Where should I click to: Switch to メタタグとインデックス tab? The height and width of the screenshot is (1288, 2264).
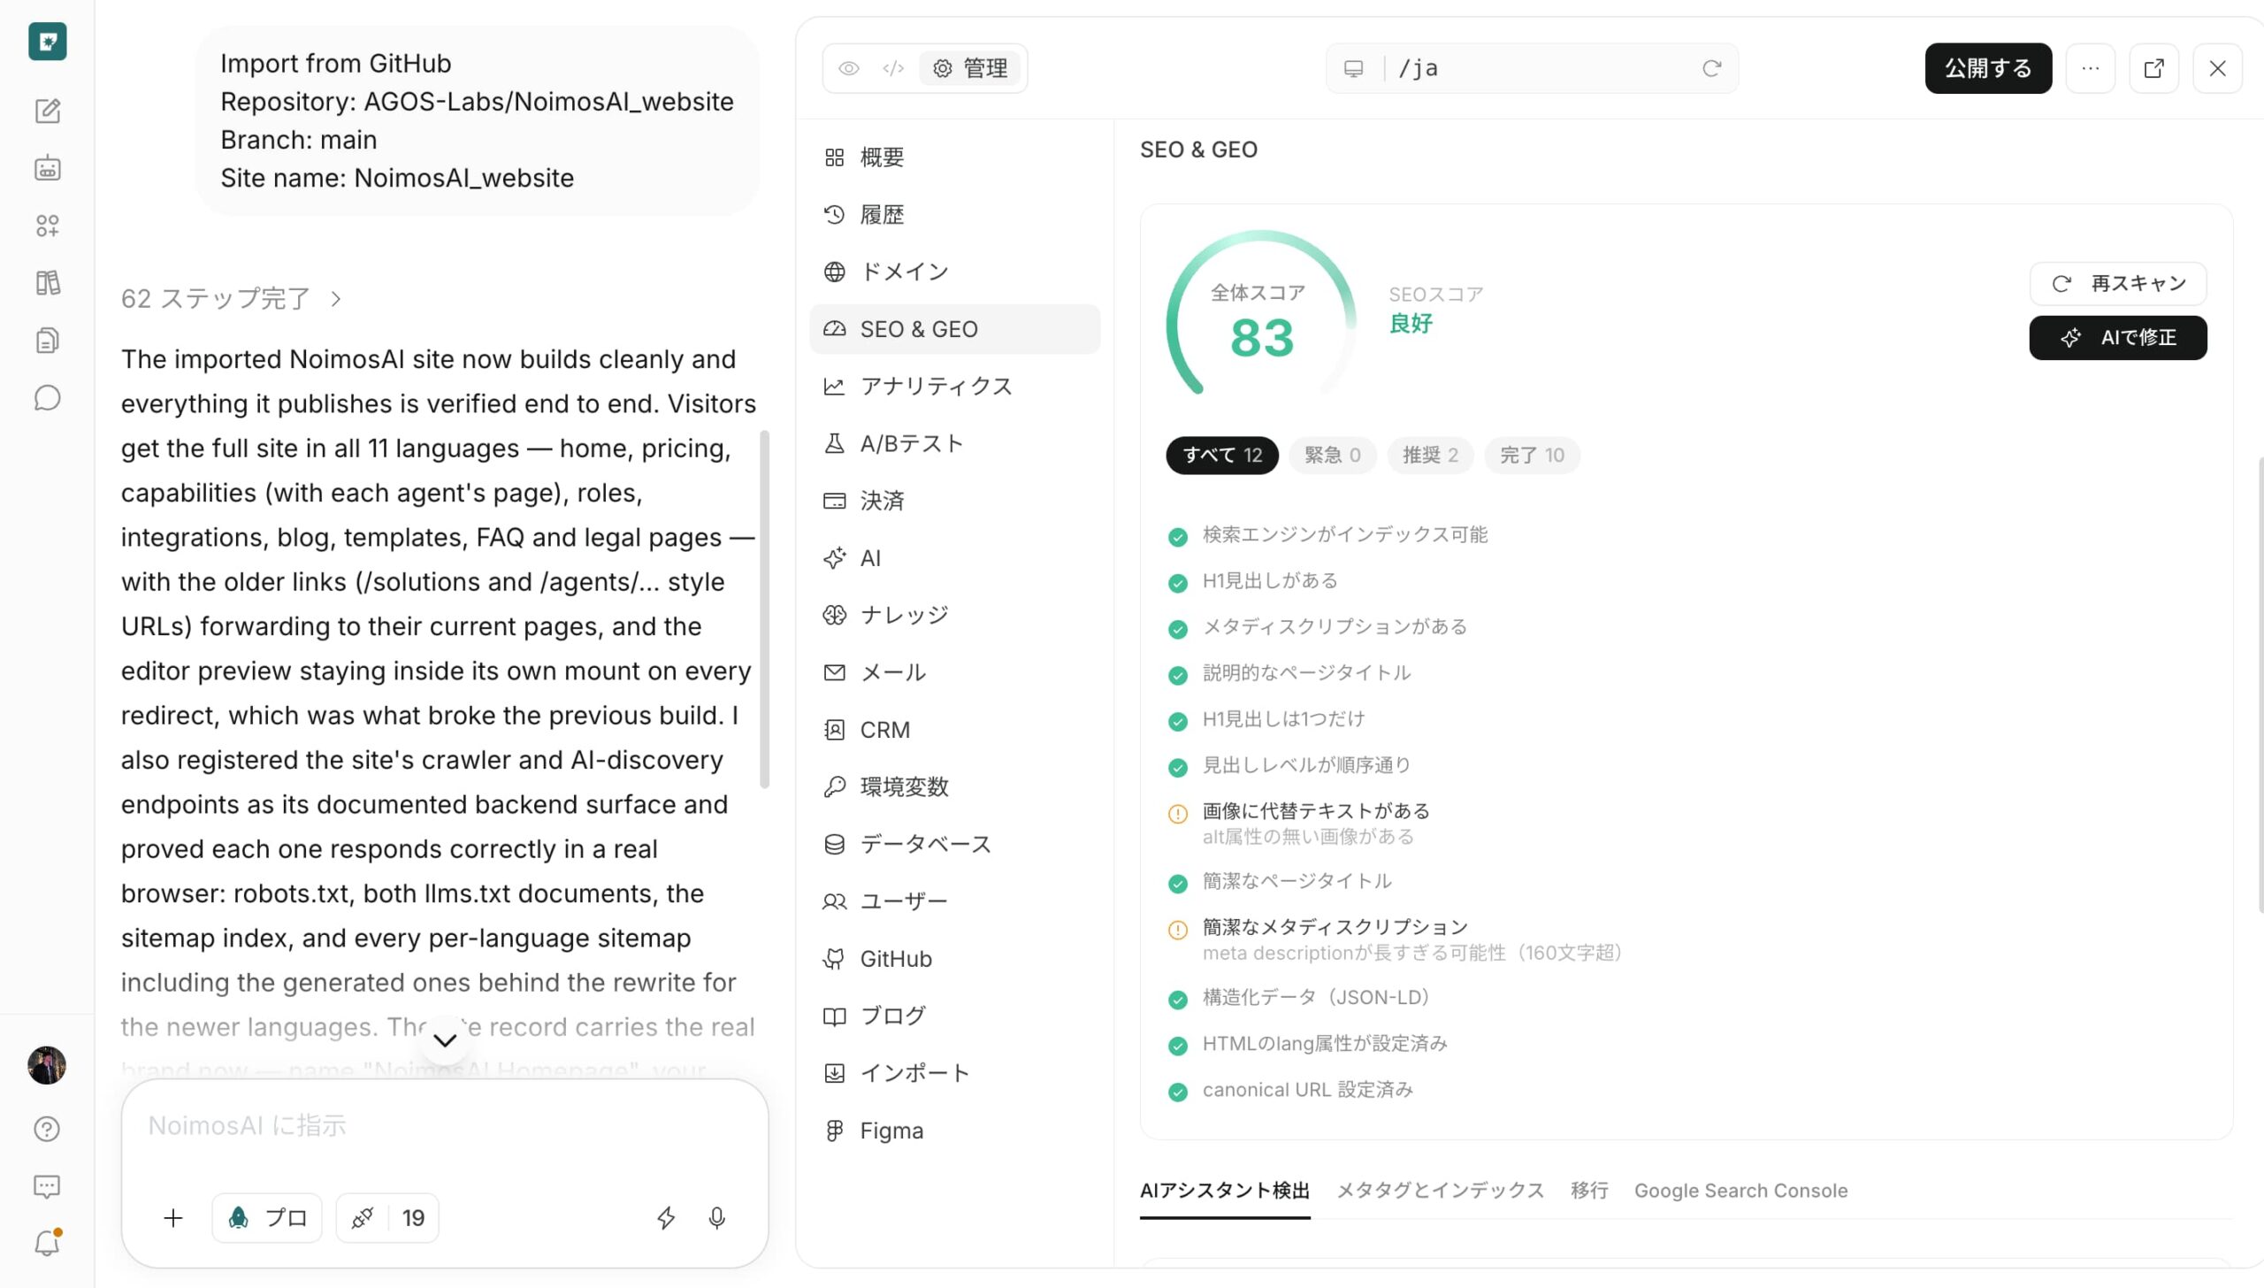click(1440, 1191)
